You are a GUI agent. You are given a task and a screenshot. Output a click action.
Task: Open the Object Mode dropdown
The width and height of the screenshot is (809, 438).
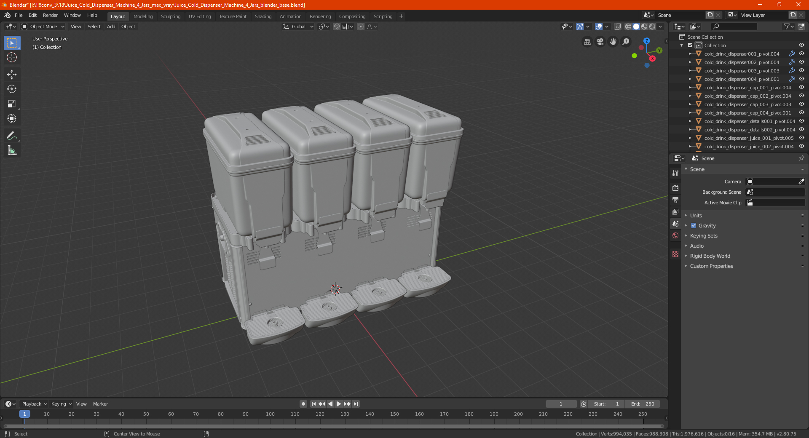tap(43, 27)
